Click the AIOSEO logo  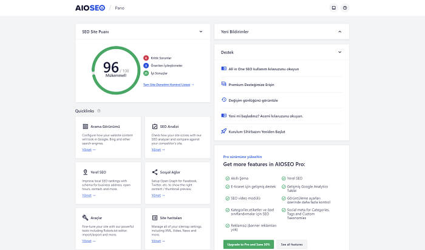pos(90,8)
